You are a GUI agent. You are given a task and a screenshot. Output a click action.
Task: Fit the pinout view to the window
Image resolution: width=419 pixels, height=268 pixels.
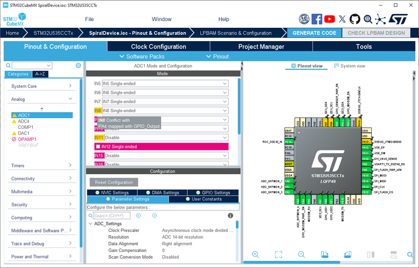pyautogui.click(x=279, y=254)
